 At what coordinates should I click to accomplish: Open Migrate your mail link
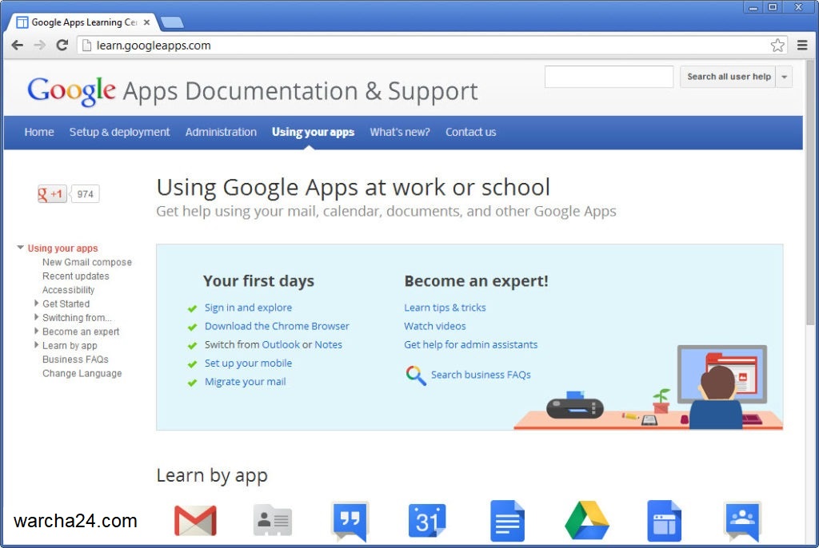pyautogui.click(x=245, y=382)
